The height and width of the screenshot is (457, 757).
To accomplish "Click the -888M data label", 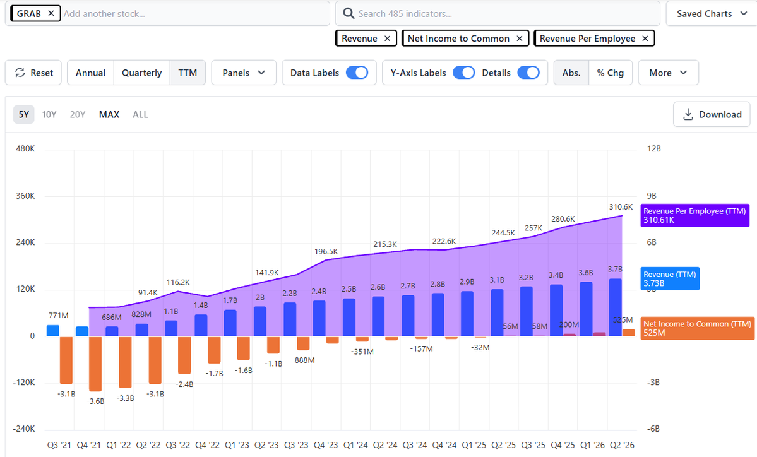I will pos(303,360).
